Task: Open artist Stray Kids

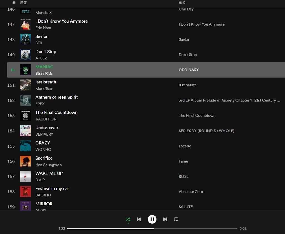Action: click(x=44, y=74)
